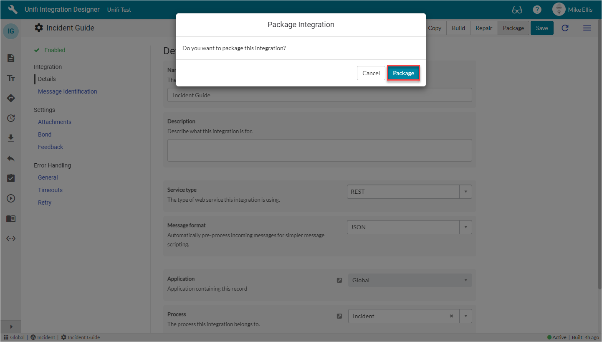Open the spectacles impersonation icon in header
Screen dimensions: 602x342
click(517, 9)
